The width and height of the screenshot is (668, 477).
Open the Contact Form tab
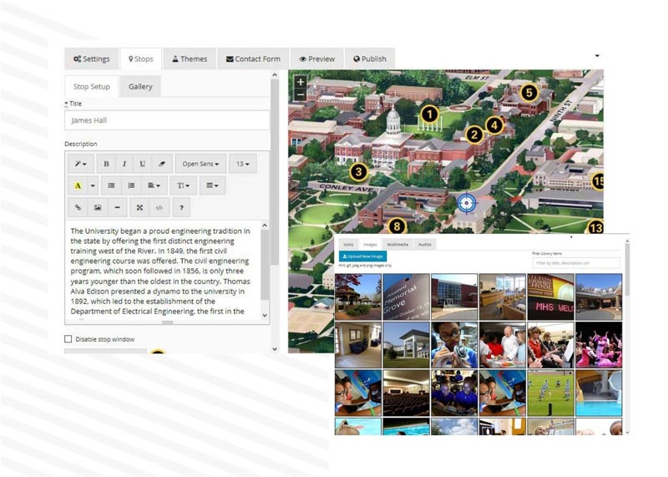(254, 58)
